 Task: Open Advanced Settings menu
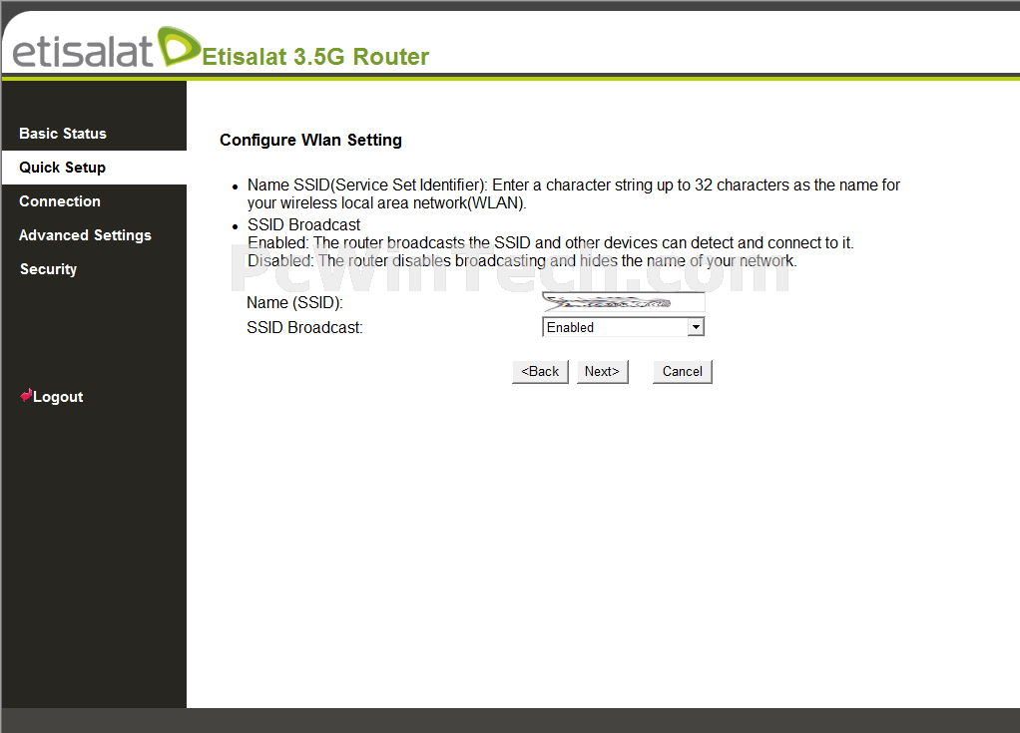pos(85,235)
